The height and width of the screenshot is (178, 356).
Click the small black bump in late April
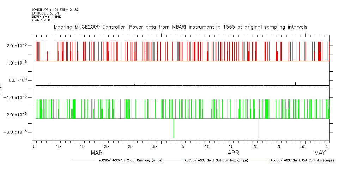(x=295, y=83)
